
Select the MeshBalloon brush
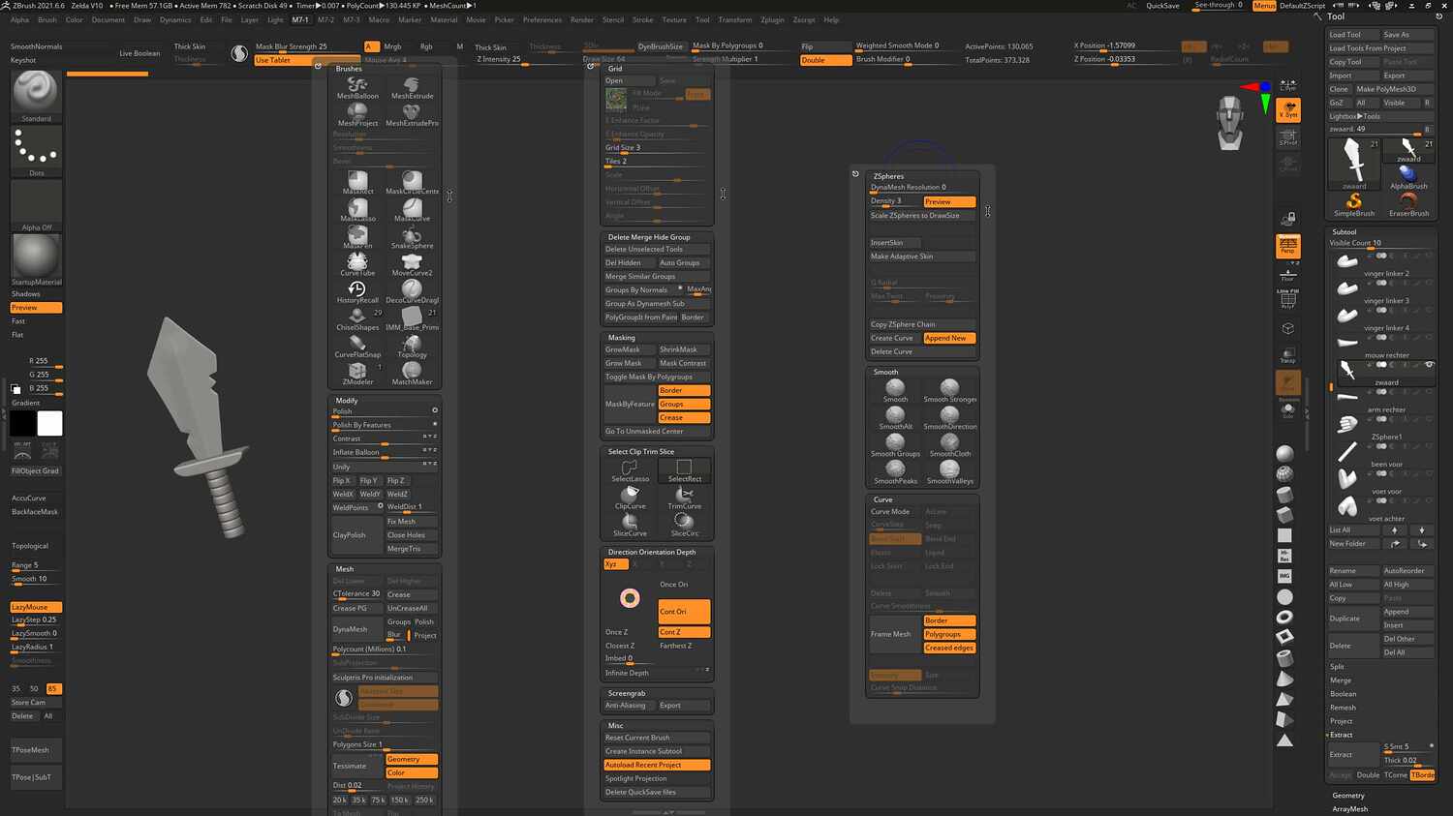coord(356,85)
